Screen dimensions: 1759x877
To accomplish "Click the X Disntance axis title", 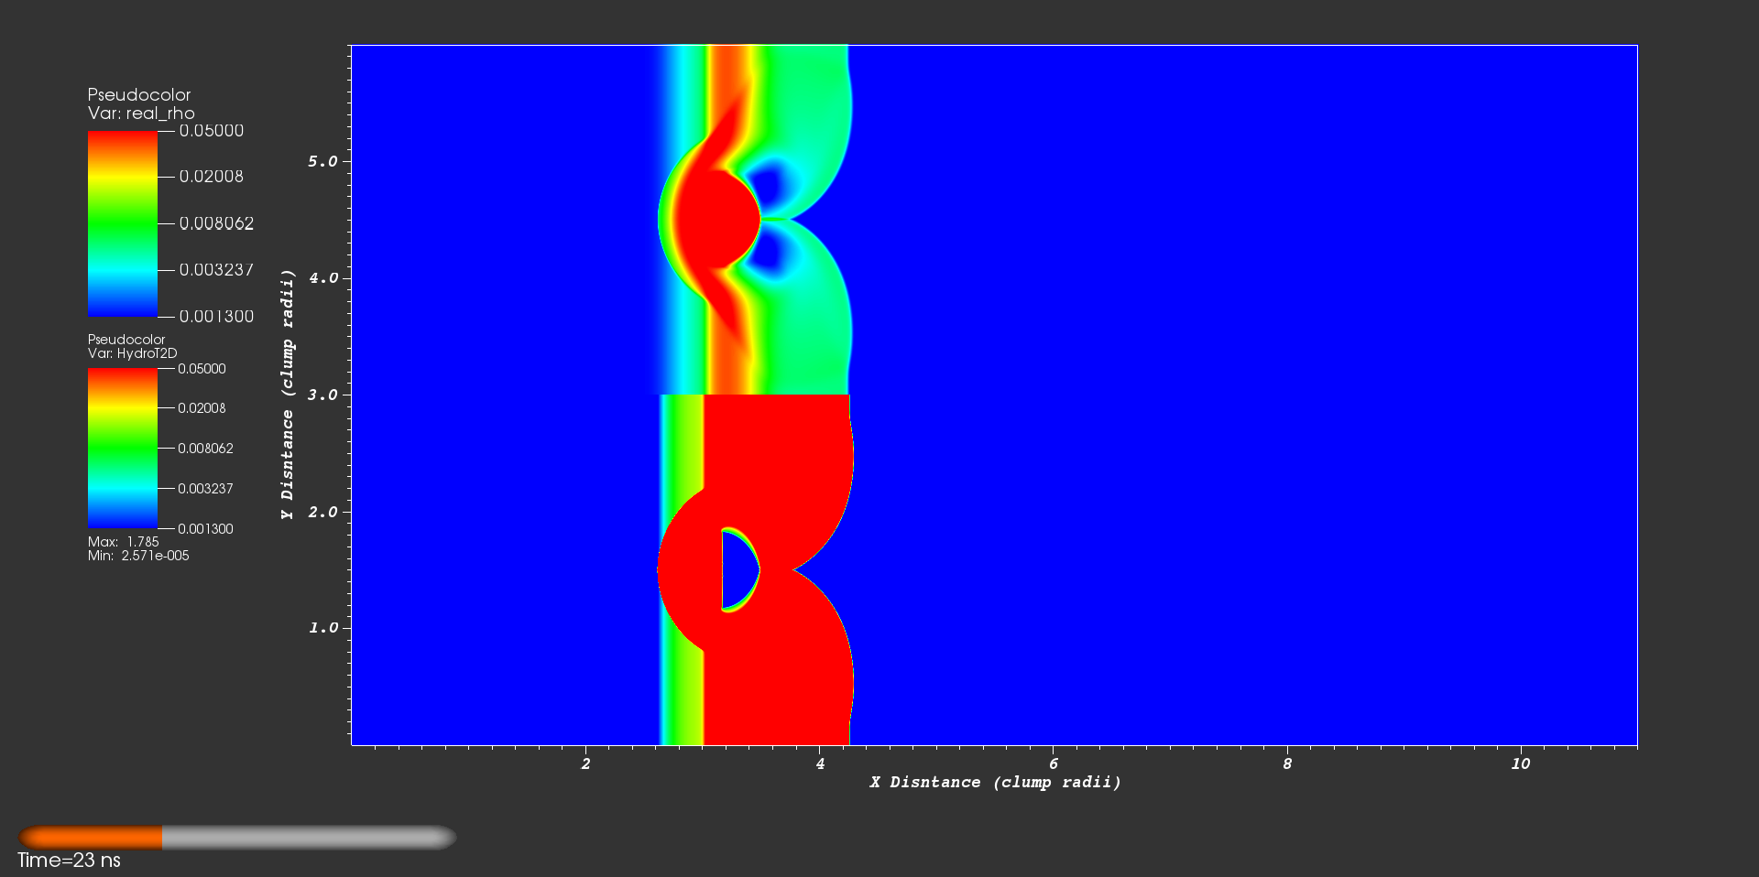I will (995, 782).
